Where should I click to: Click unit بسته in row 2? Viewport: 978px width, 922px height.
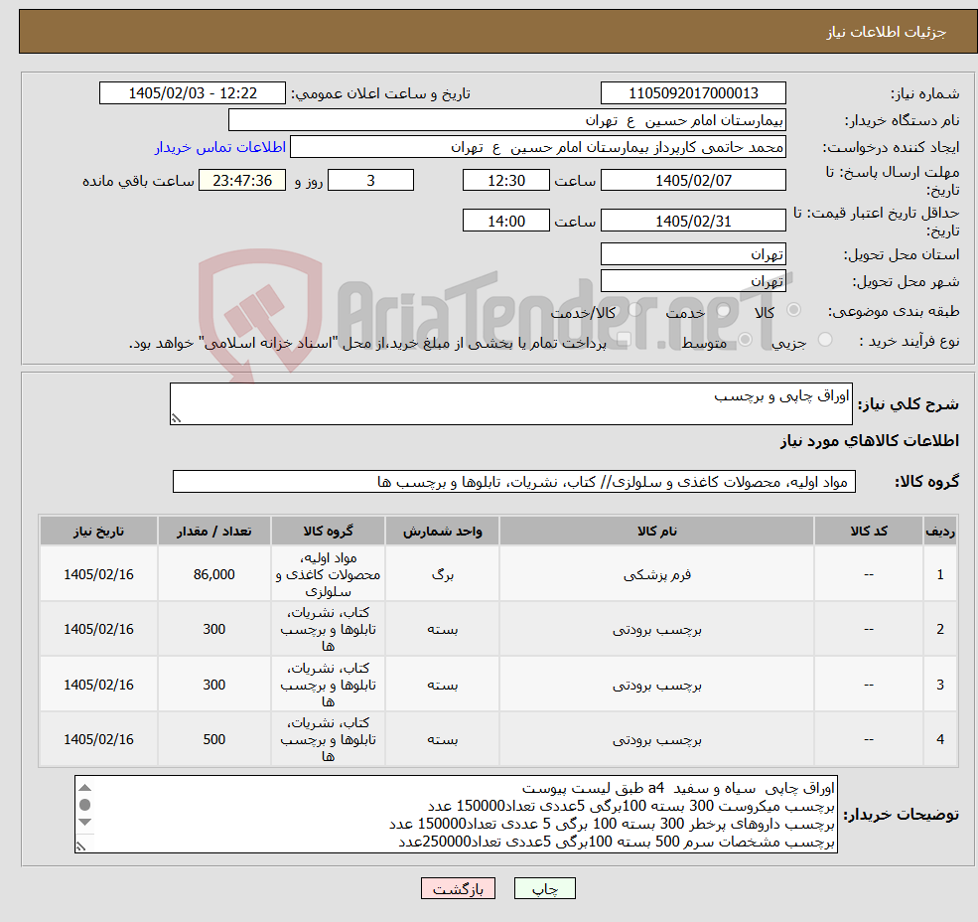442,630
